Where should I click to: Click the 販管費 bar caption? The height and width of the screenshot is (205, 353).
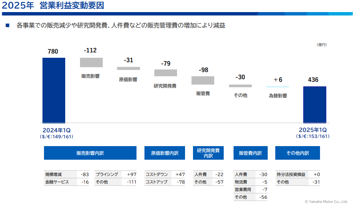click(203, 93)
